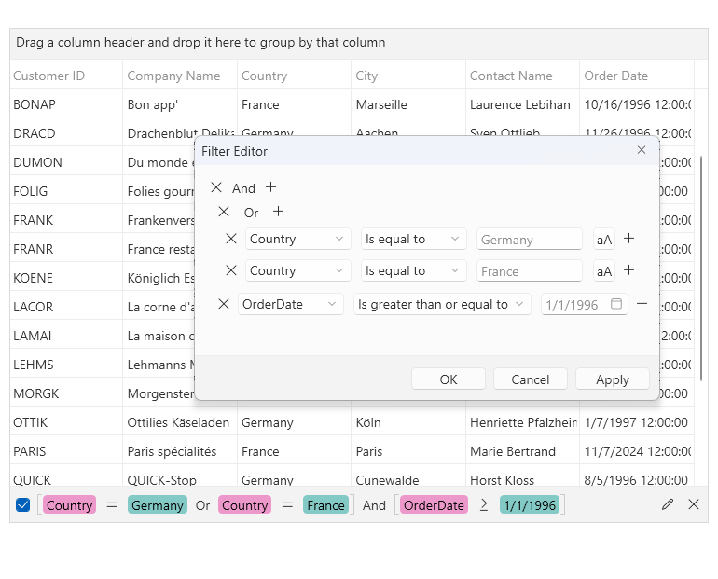The image size is (718, 579).
Task: Toggle match case for Germany value
Action: [604, 240]
